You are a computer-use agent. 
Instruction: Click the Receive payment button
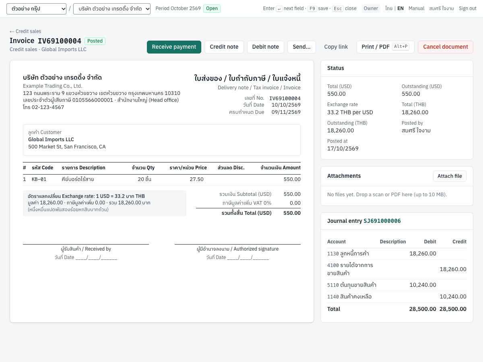click(174, 47)
